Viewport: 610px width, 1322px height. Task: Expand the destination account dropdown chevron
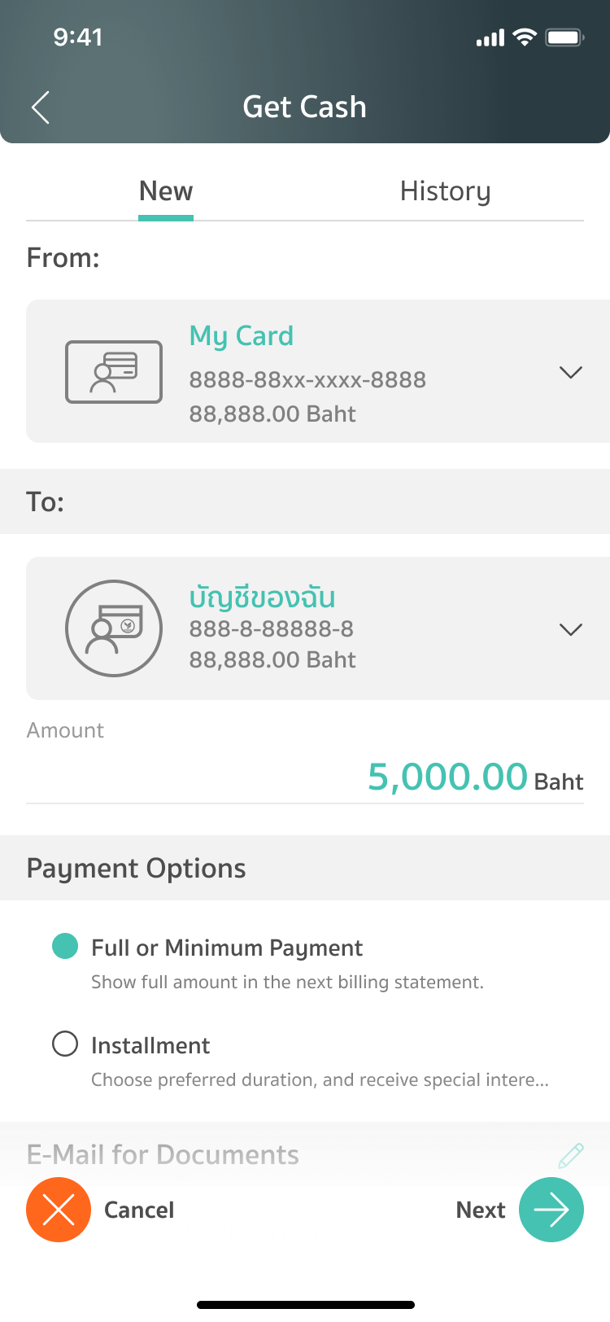click(571, 629)
